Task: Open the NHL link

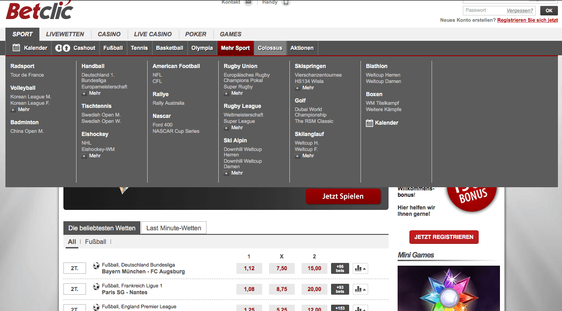Action: (x=86, y=143)
